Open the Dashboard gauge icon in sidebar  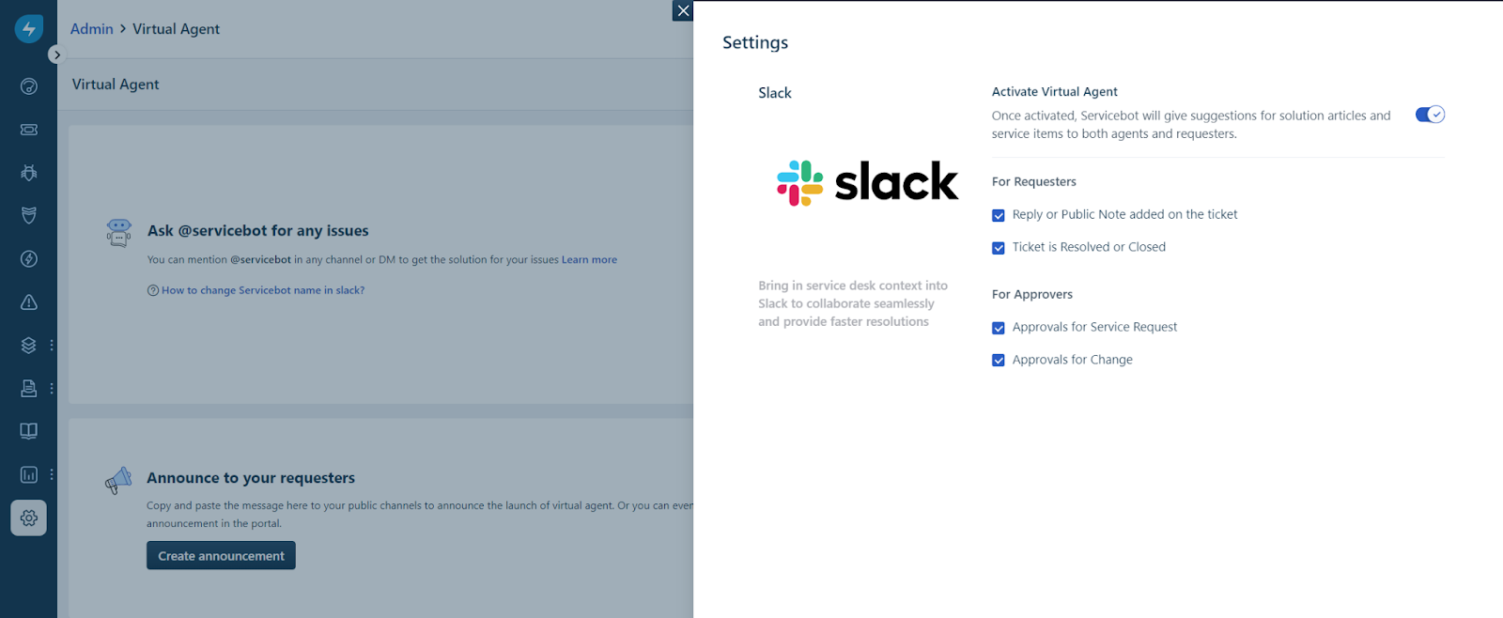(x=29, y=86)
